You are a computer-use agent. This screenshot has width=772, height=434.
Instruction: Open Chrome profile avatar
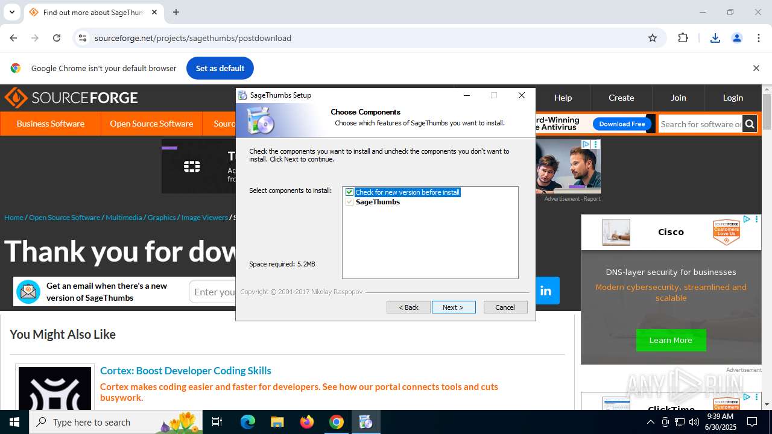[x=737, y=38]
